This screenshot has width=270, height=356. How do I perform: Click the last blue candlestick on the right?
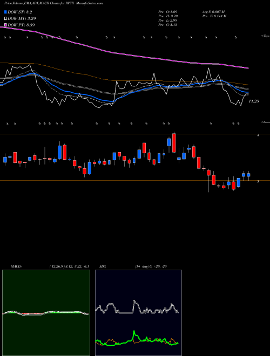point(248,175)
